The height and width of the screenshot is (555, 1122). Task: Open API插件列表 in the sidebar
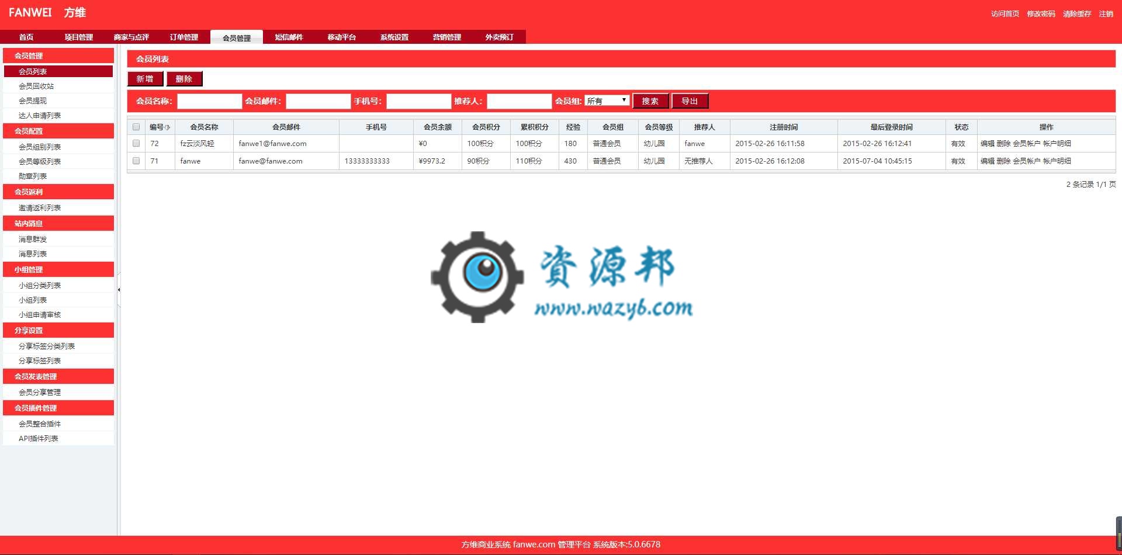58,438
